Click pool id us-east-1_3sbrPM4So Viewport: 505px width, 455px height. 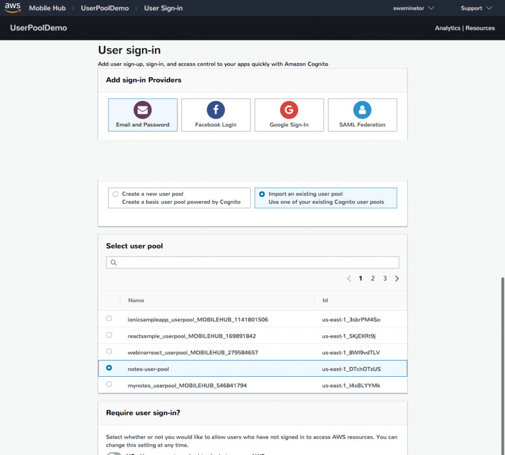click(x=351, y=320)
